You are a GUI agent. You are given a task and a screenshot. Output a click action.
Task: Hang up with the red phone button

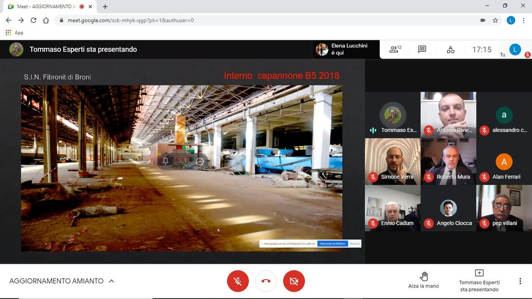(x=266, y=281)
